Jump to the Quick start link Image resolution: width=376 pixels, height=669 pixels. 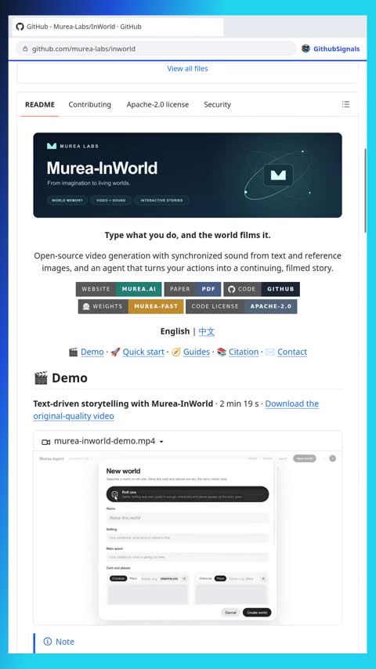pyautogui.click(x=143, y=352)
